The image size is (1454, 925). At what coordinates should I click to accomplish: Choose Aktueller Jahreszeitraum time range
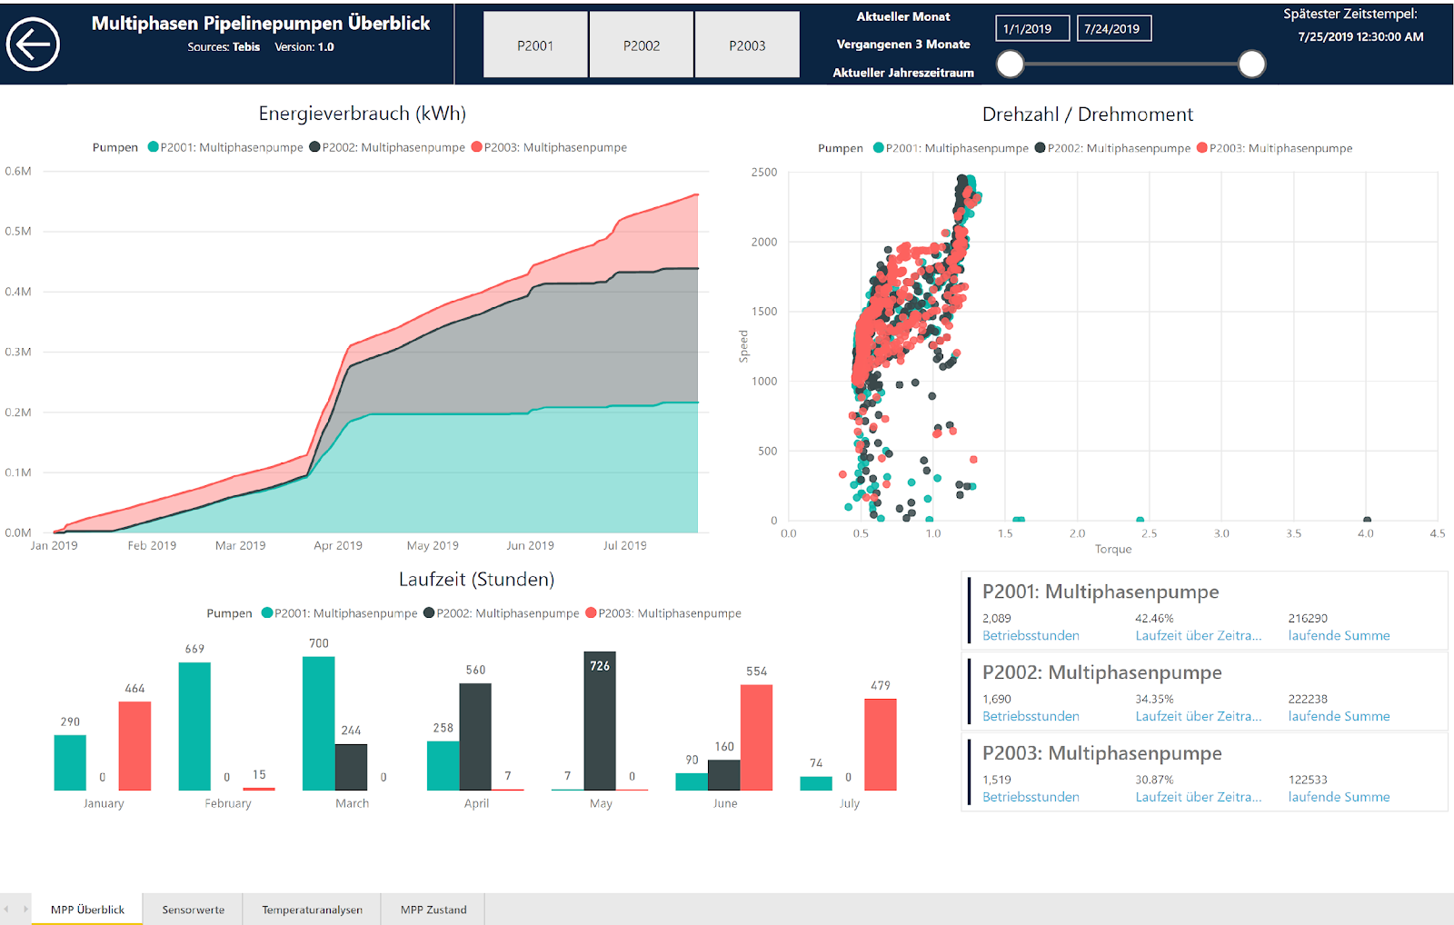pyautogui.click(x=902, y=73)
